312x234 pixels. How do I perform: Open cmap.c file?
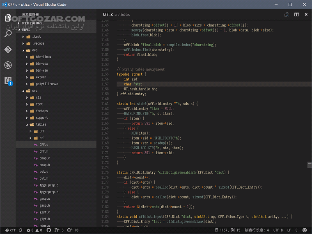point(56,158)
